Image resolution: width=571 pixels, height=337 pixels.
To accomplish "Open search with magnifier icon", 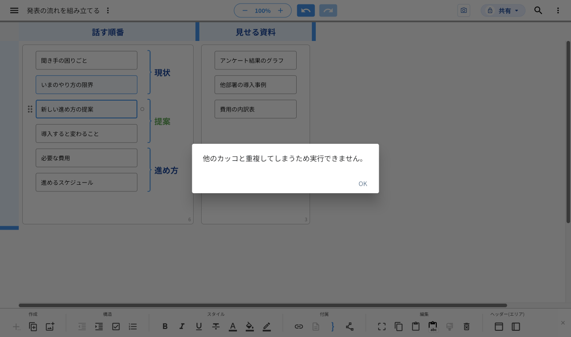I will pyautogui.click(x=538, y=10).
